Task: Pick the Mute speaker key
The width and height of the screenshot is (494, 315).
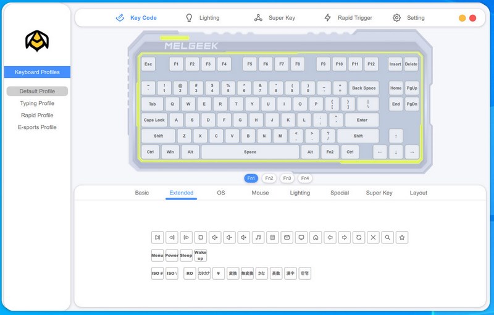Action: pyautogui.click(x=243, y=238)
